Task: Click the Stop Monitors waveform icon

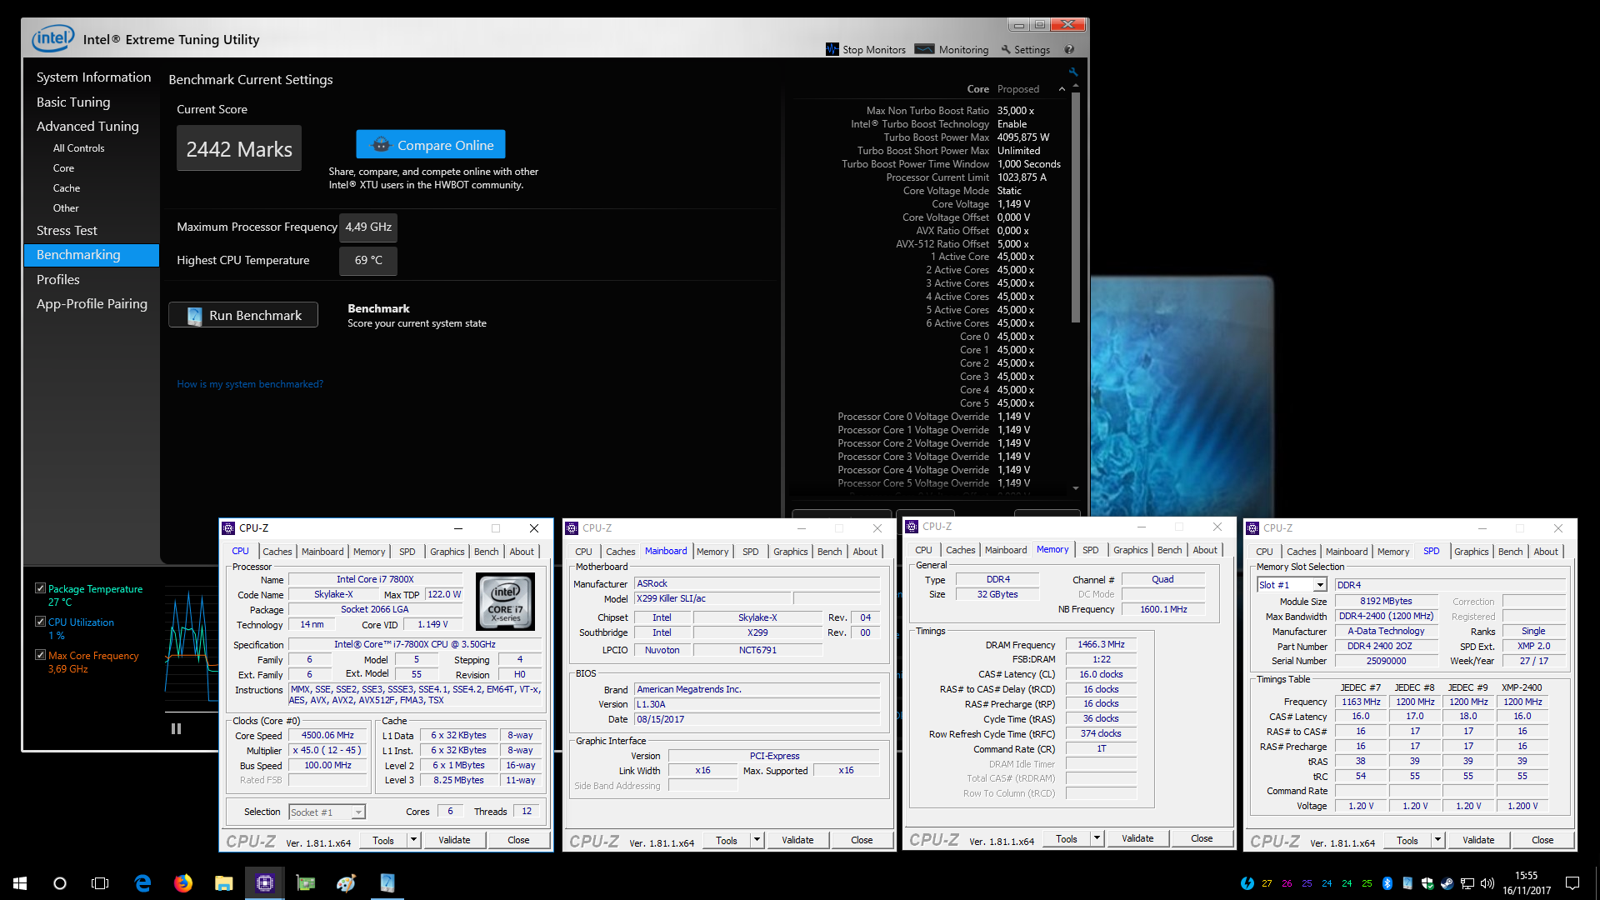Action: (x=832, y=49)
